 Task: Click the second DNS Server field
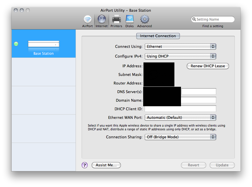[x=199, y=92]
